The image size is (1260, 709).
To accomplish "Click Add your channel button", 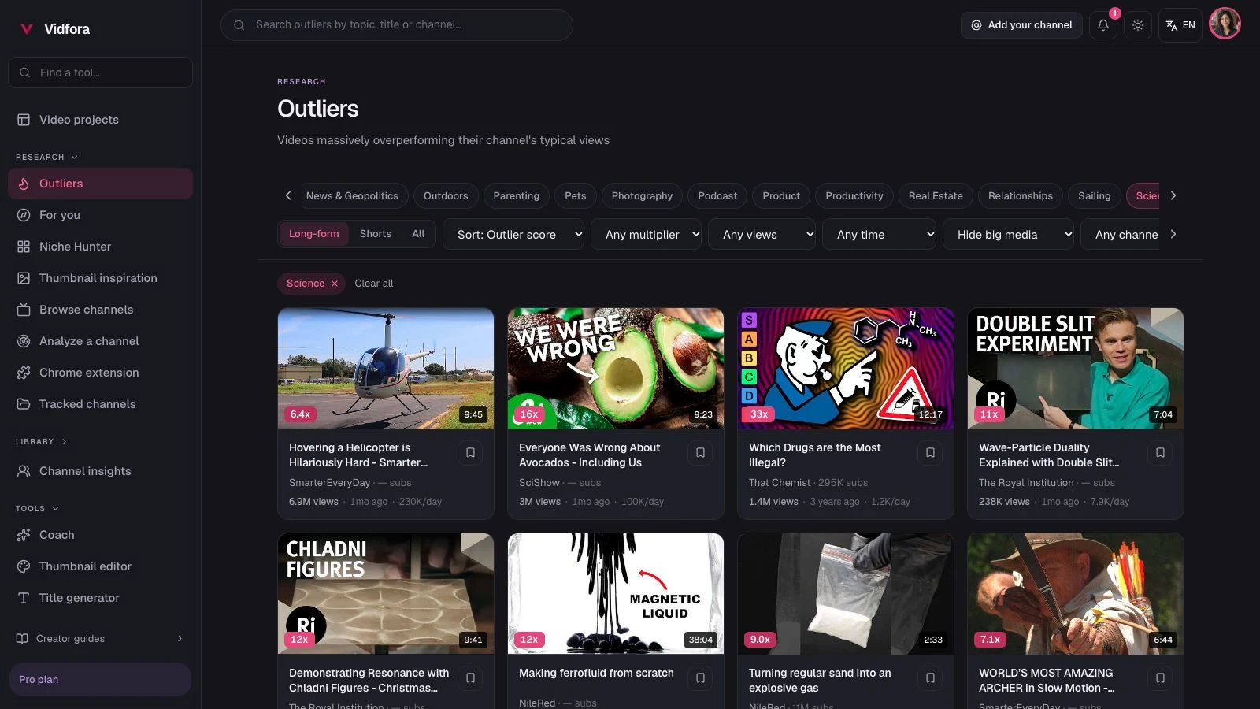I will (1021, 25).
